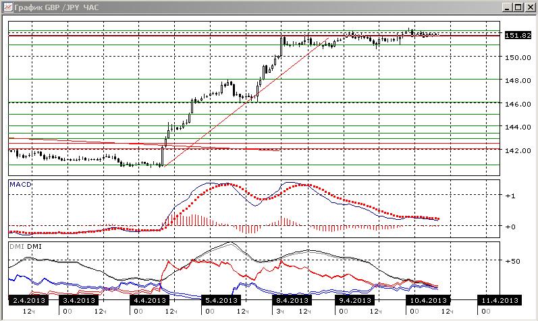
Task: Click the title text График GBP/JPY ЧАС
Action: point(57,7)
